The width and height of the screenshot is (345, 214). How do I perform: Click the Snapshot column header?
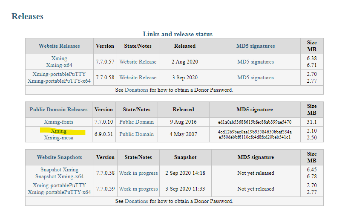[185, 157]
